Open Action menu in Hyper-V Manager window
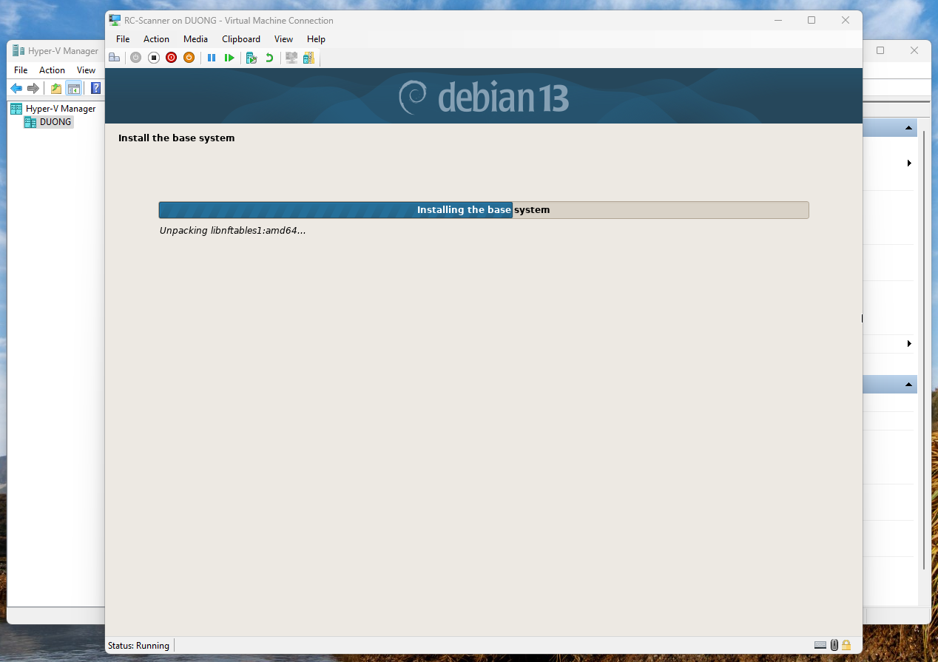This screenshot has height=662, width=938. point(52,70)
